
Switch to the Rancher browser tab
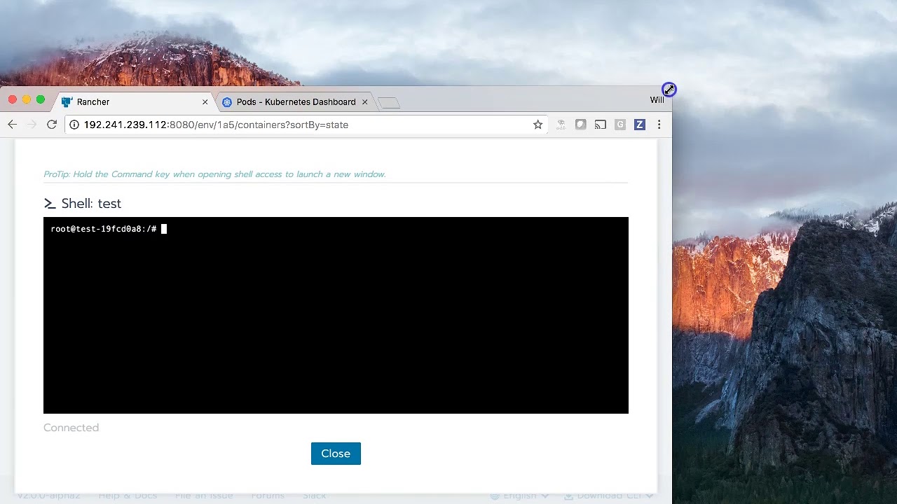point(135,102)
